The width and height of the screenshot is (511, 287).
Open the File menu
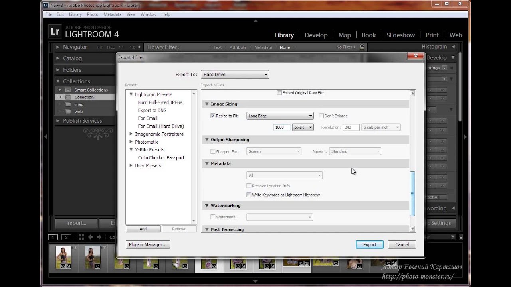click(48, 14)
